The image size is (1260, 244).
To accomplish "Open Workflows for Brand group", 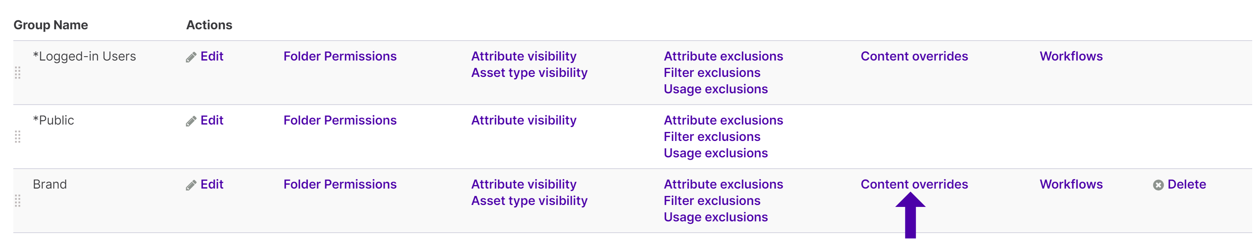I will point(1071,184).
